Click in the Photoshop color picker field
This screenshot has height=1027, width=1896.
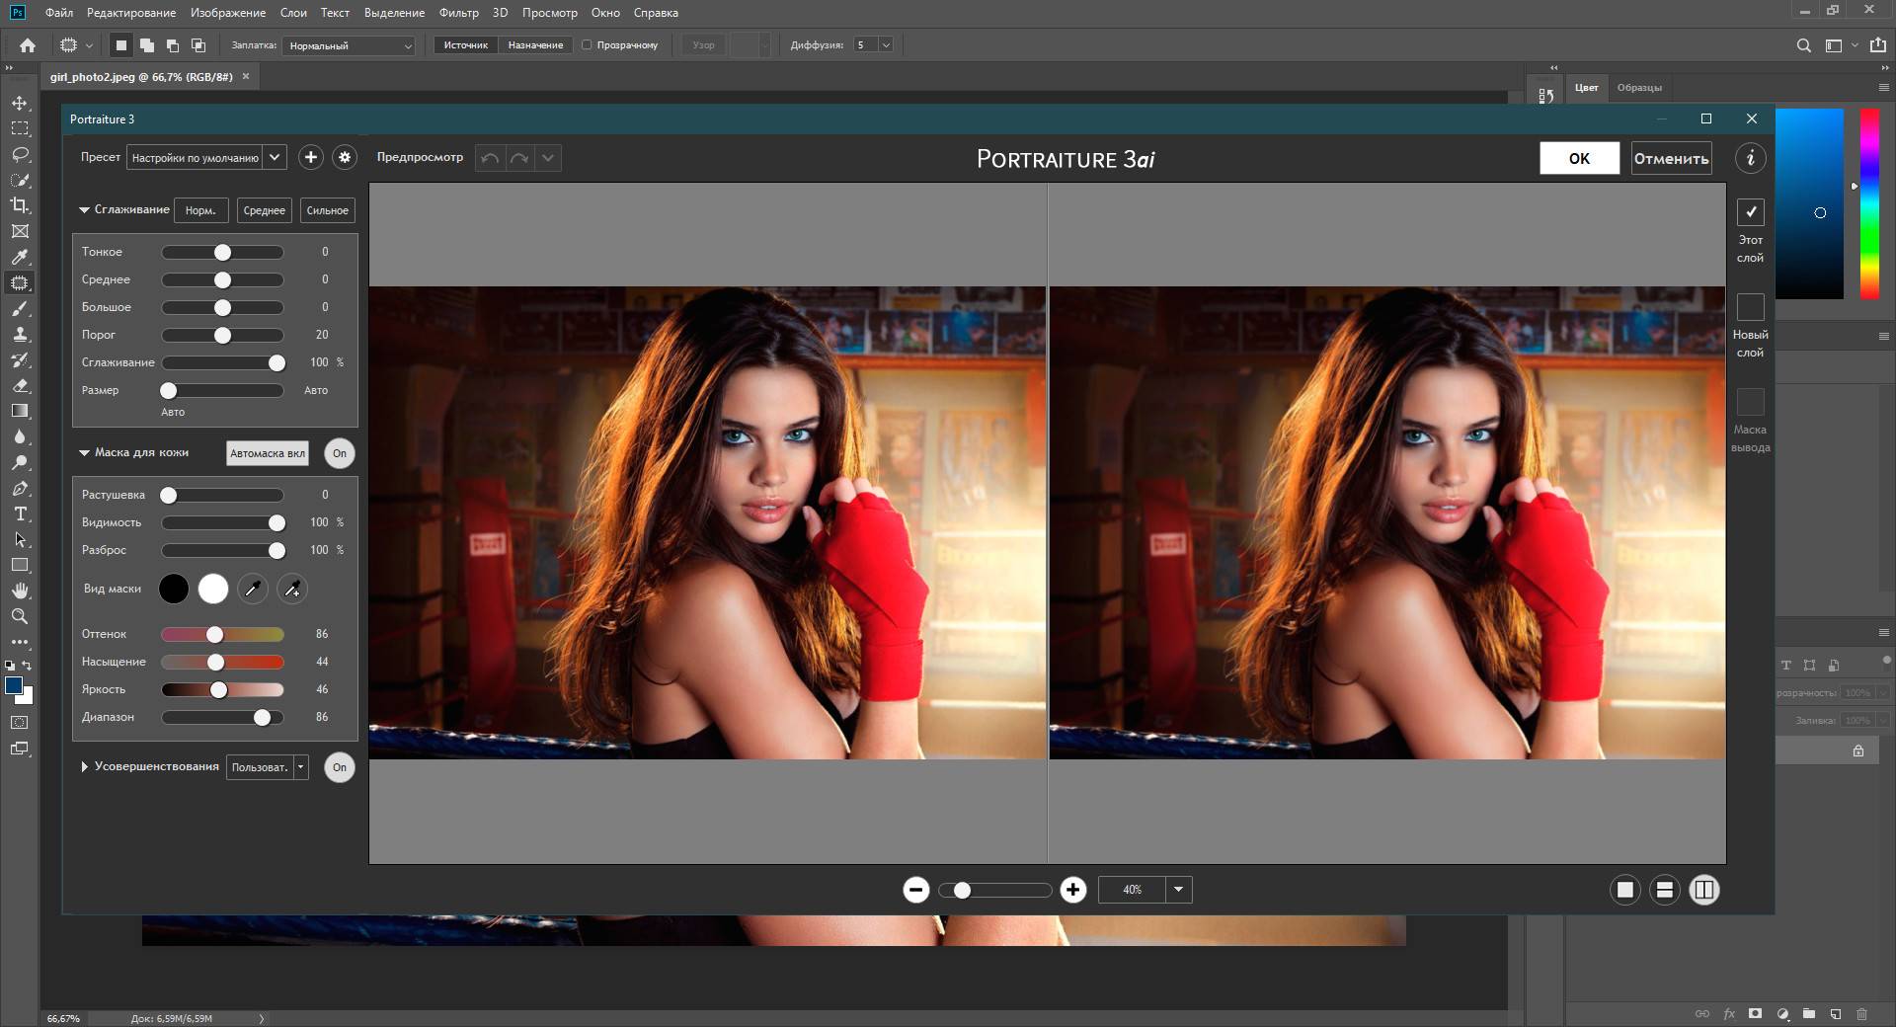1809,203
